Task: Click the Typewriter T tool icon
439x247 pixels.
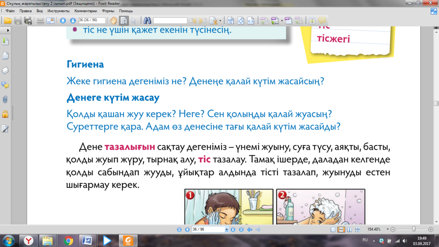Action: coord(312,20)
